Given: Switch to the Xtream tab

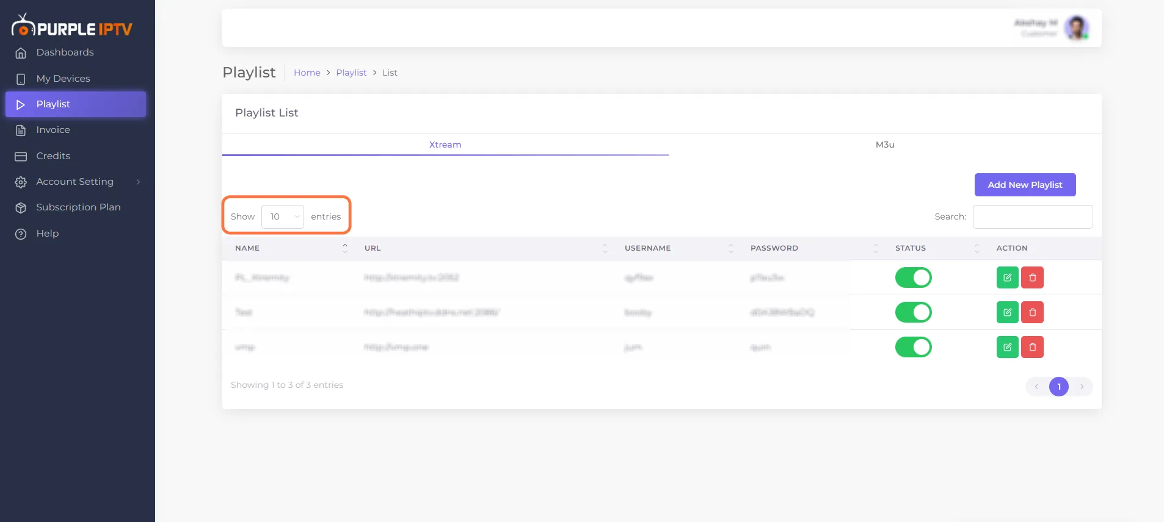Looking at the screenshot, I should point(445,145).
